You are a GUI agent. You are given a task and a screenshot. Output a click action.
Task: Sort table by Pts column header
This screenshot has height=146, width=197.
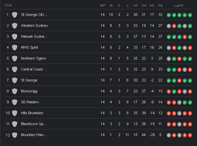161,6
